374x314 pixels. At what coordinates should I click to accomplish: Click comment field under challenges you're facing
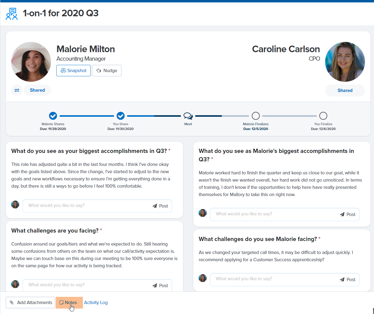[87, 285]
